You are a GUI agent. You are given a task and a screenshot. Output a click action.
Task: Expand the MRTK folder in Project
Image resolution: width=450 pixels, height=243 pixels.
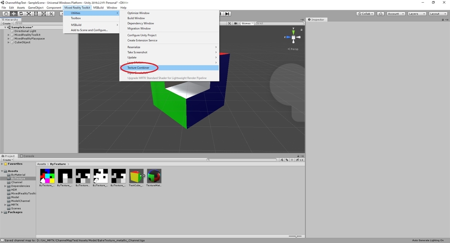[5, 204]
